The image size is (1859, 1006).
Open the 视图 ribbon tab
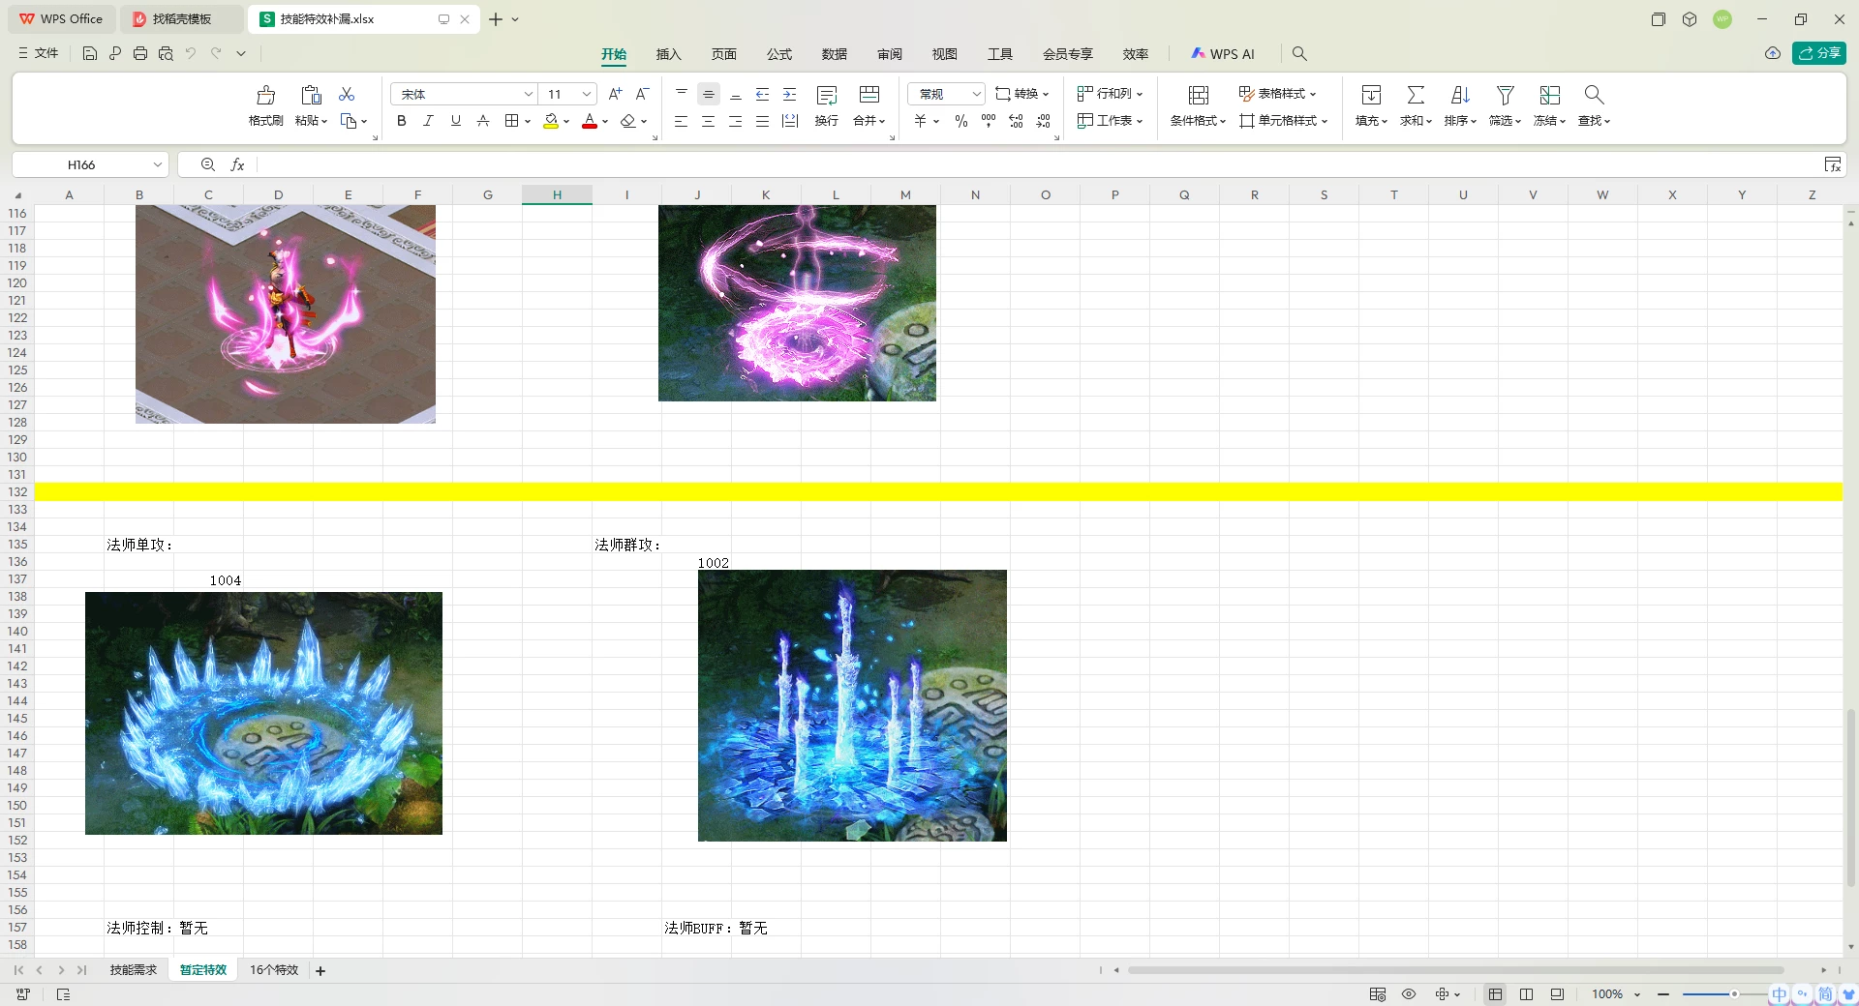[x=945, y=54]
